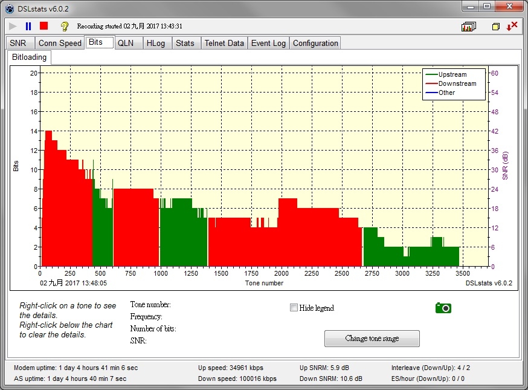Click the yellow window copy icon
Image resolution: width=528 pixels, height=390 pixels.
pos(495,27)
